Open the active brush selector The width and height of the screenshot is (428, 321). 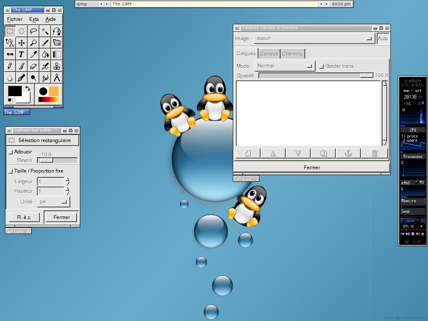(43, 91)
